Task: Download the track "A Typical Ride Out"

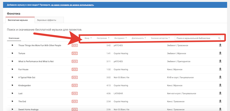Action: pyautogui.click(x=220, y=77)
